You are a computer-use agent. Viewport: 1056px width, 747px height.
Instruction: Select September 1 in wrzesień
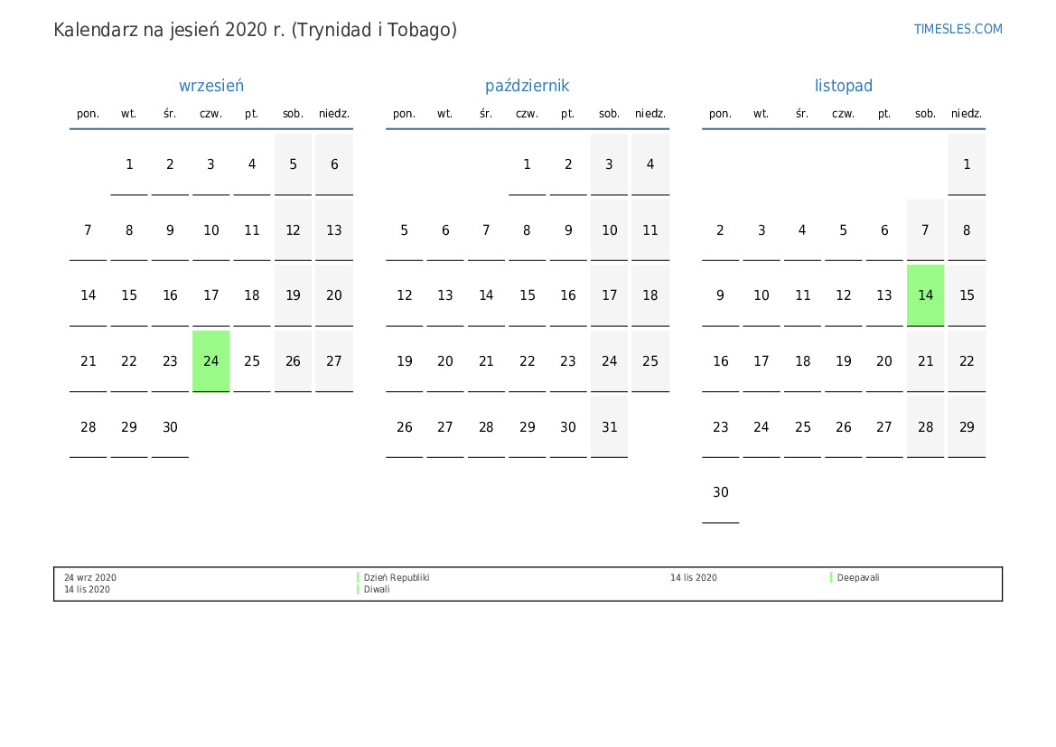[128, 164]
